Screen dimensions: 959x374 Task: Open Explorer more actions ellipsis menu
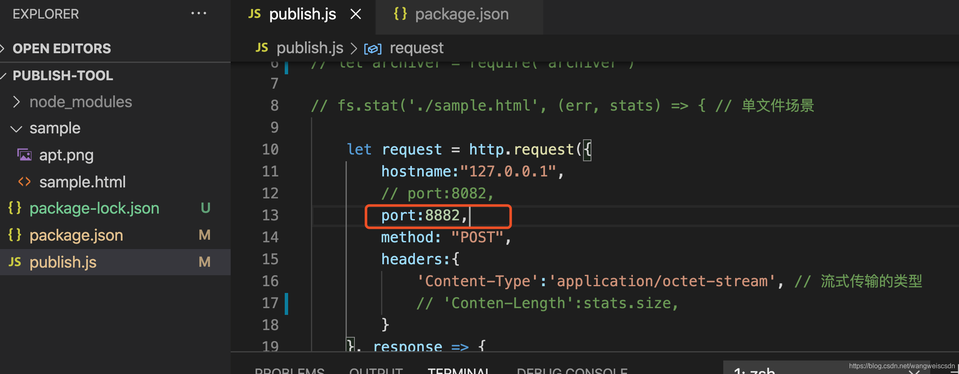(199, 14)
